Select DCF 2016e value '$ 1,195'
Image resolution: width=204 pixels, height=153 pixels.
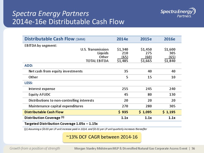click(169, 112)
